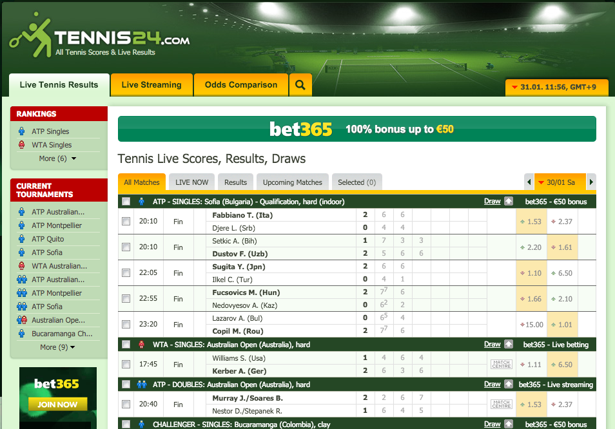The image size is (615, 429).
Task: Go to previous day arrow in date picker
Action: point(529,182)
